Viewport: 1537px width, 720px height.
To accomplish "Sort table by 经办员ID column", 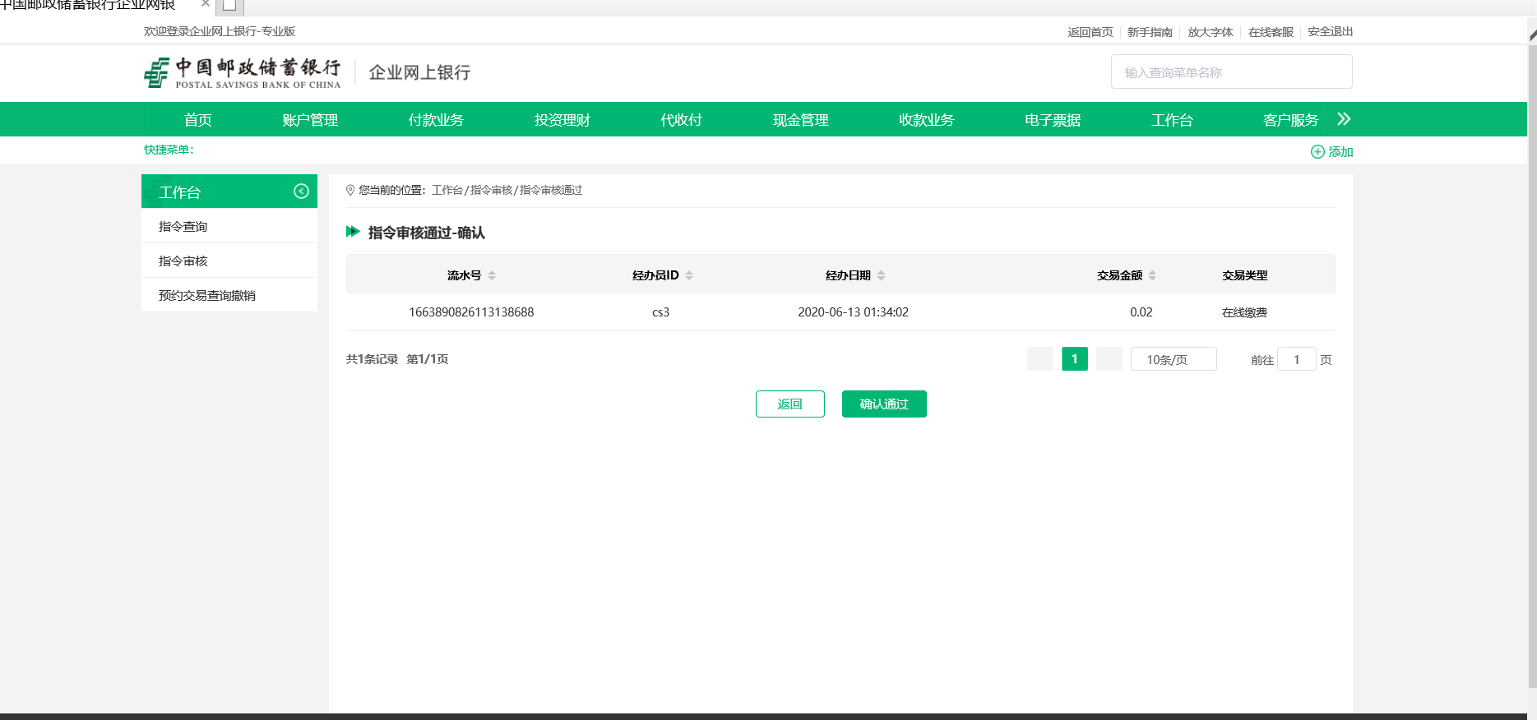I will coord(689,275).
